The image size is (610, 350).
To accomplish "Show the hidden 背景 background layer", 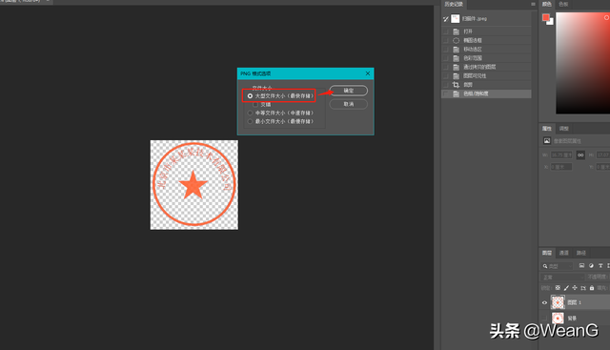I will [544, 319].
